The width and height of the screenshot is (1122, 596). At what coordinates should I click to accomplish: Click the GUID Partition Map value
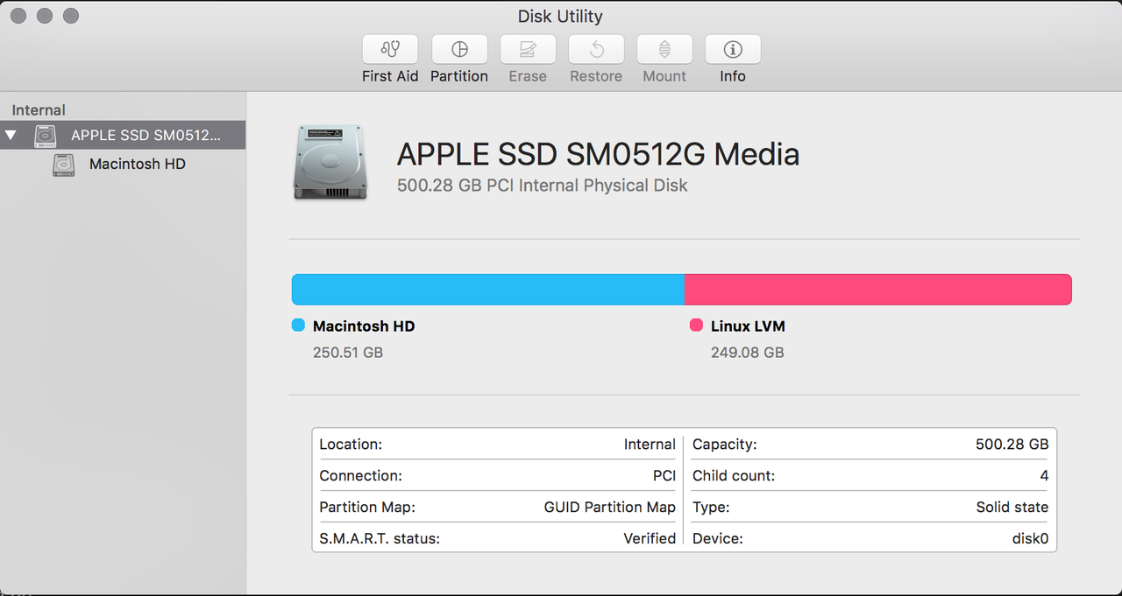coord(610,508)
